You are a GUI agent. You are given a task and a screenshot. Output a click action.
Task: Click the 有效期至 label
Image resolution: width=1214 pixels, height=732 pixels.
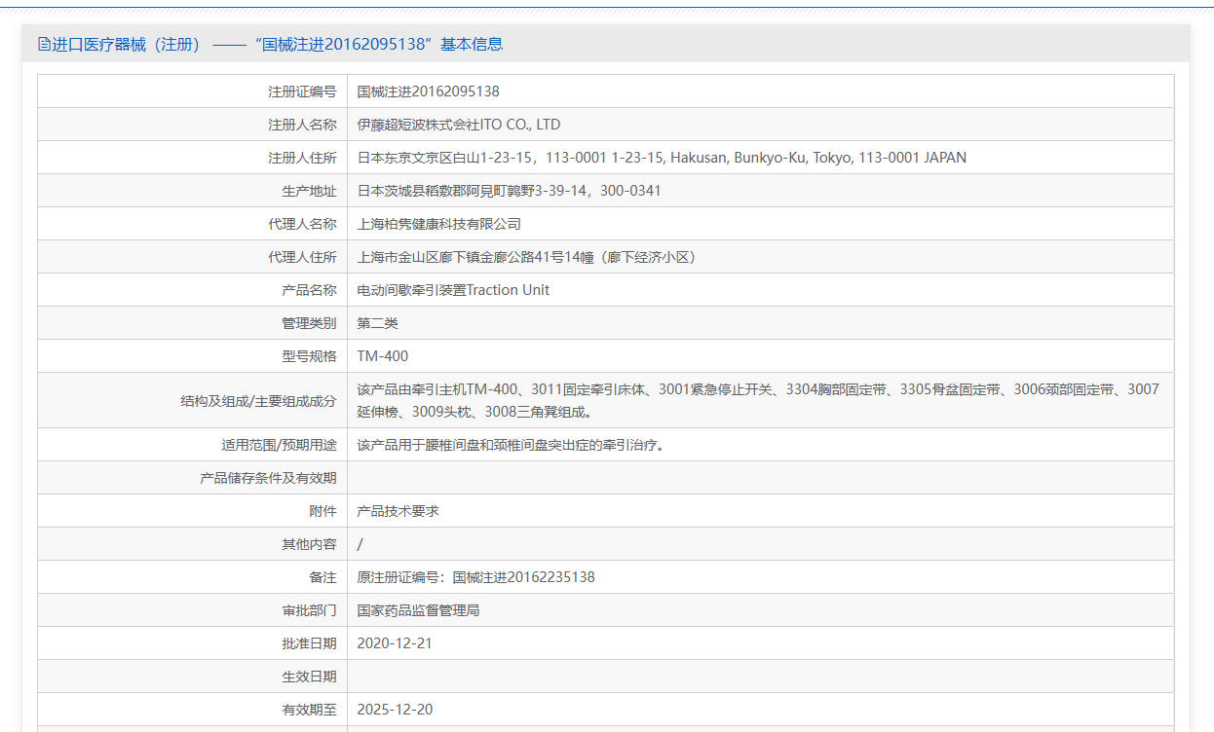(309, 710)
